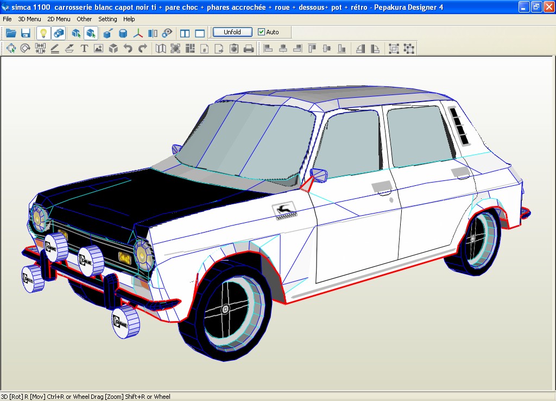Click the Save floppy disk icon

26,33
